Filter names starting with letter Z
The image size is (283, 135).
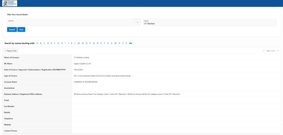[x=126, y=43]
